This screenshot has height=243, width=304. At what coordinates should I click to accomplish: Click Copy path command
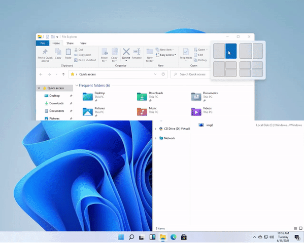pyautogui.click(x=83, y=55)
